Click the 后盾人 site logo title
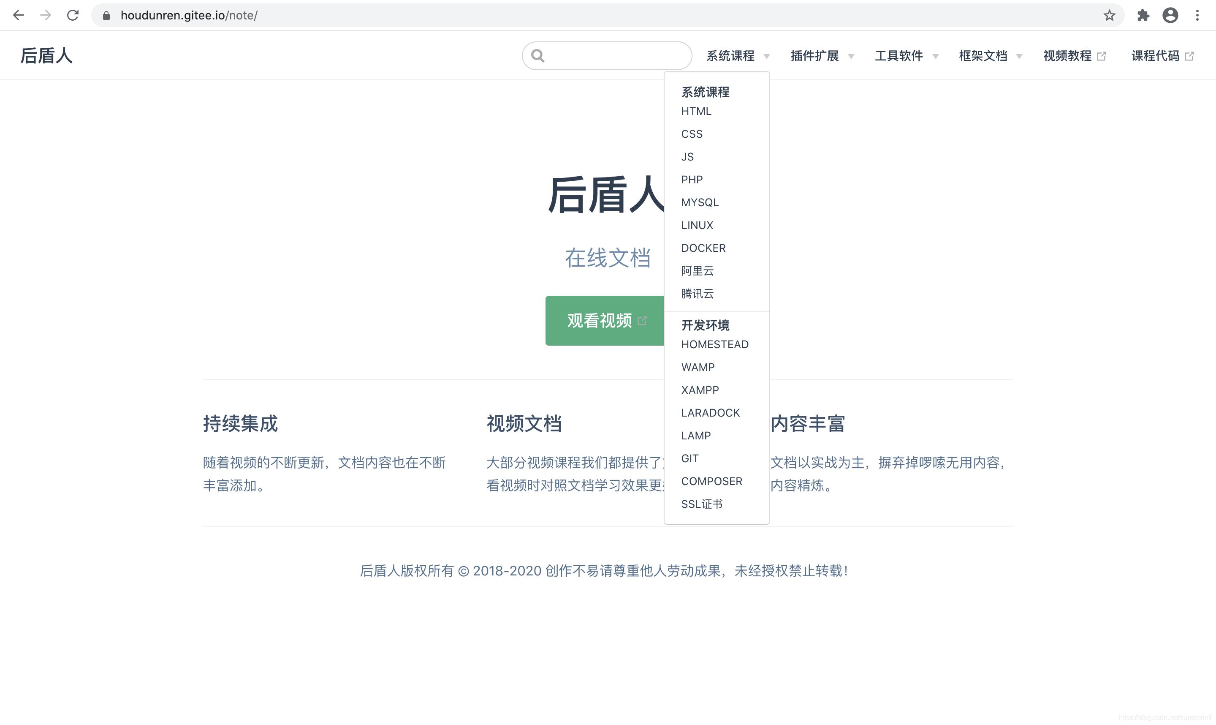1216x725 pixels. click(46, 56)
